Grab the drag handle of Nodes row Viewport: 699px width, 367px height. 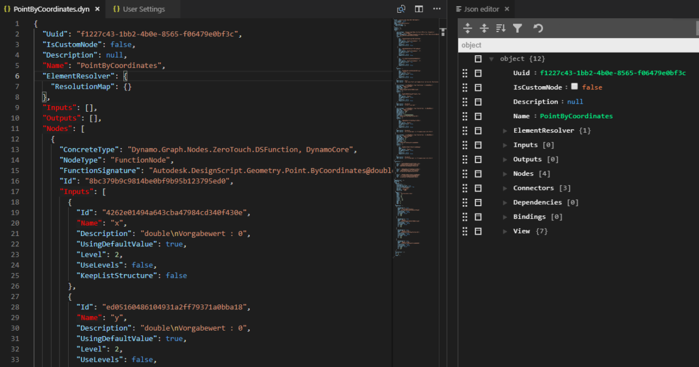coord(465,174)
